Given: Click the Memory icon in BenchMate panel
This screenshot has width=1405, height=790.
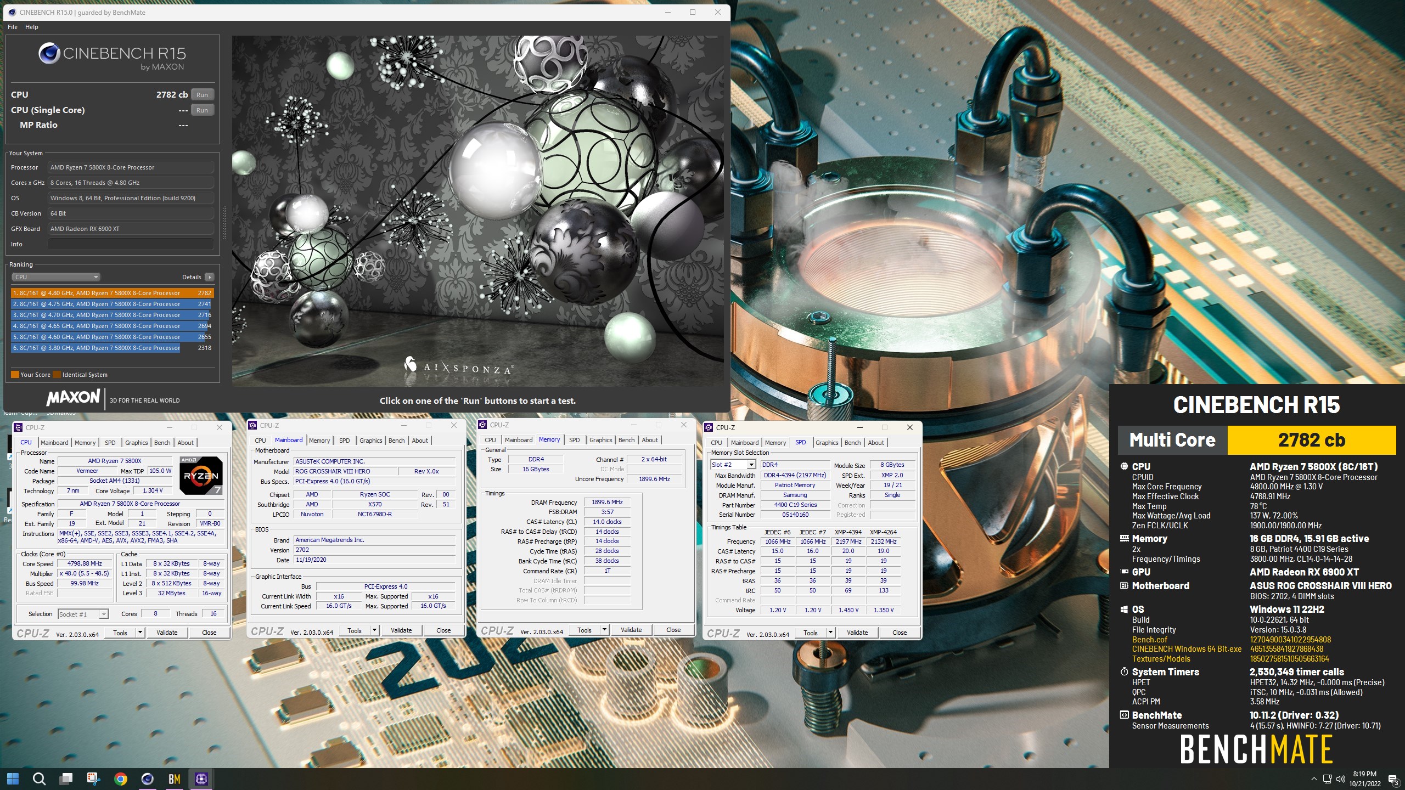Looking at the screenshot, I should 1125,538.
